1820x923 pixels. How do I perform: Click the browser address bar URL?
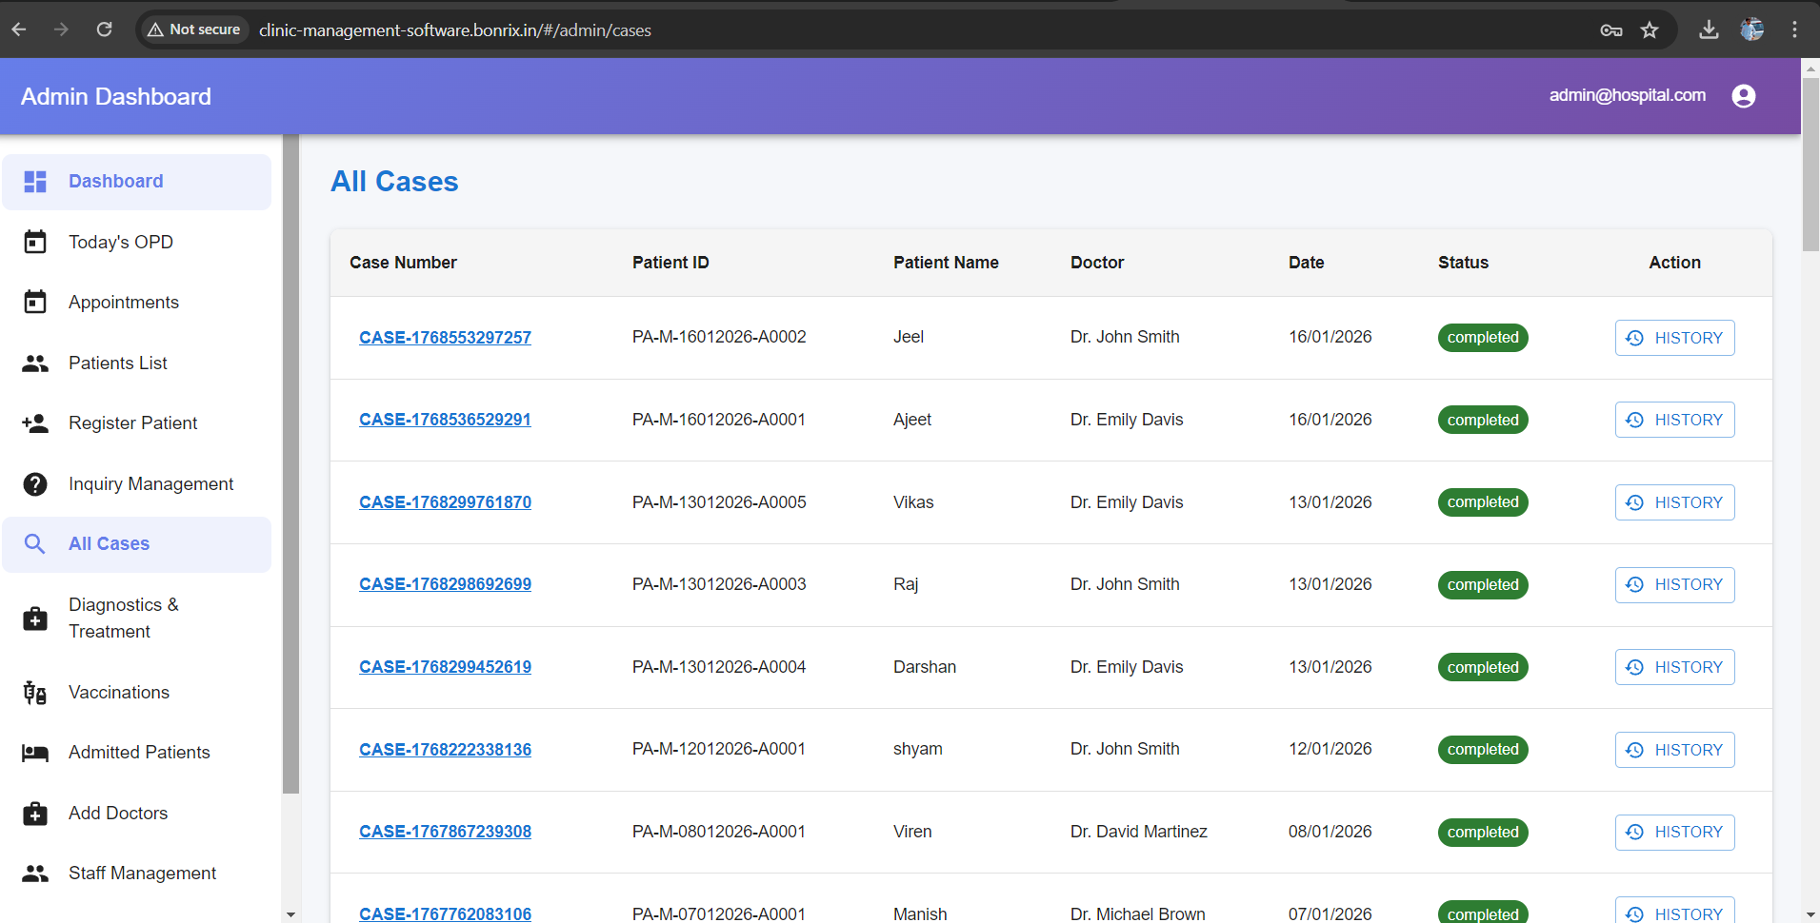pyautogui.click(x=455, y=30)
